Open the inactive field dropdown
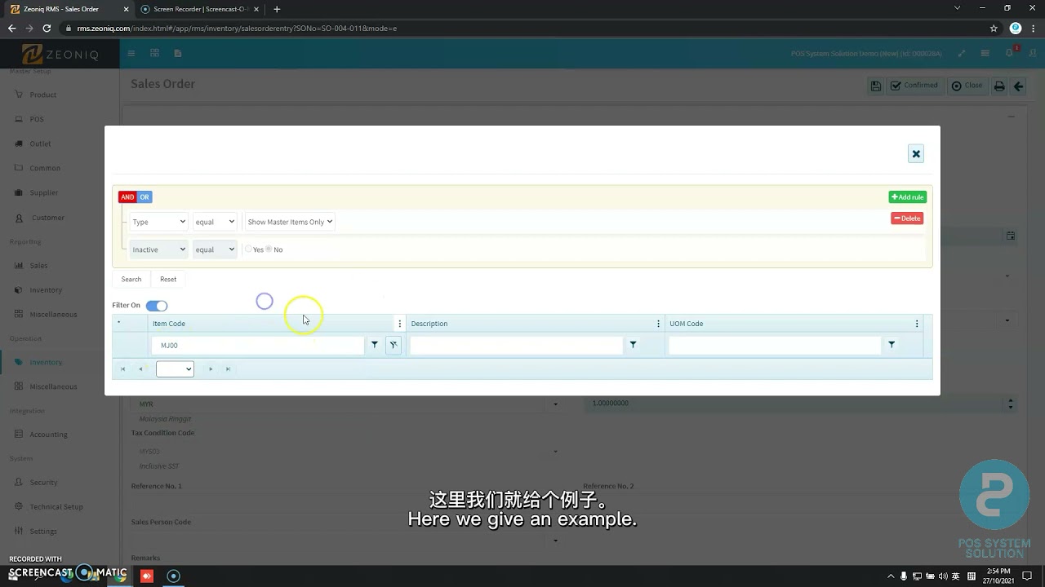Image resolution: width=1045 pixels, height=587 pixels. tap(159, 249)
